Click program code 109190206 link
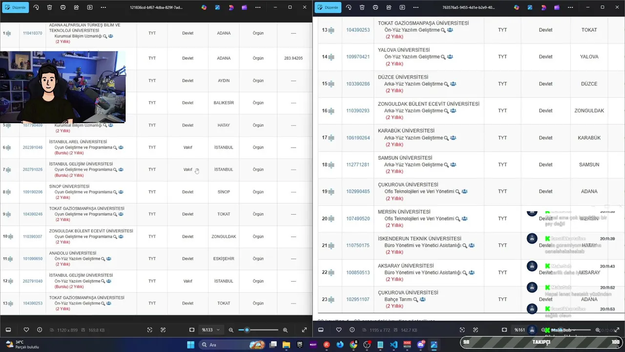Image resolution: width=625 pixels, height=352 pixels. click(x=32, y=192)
